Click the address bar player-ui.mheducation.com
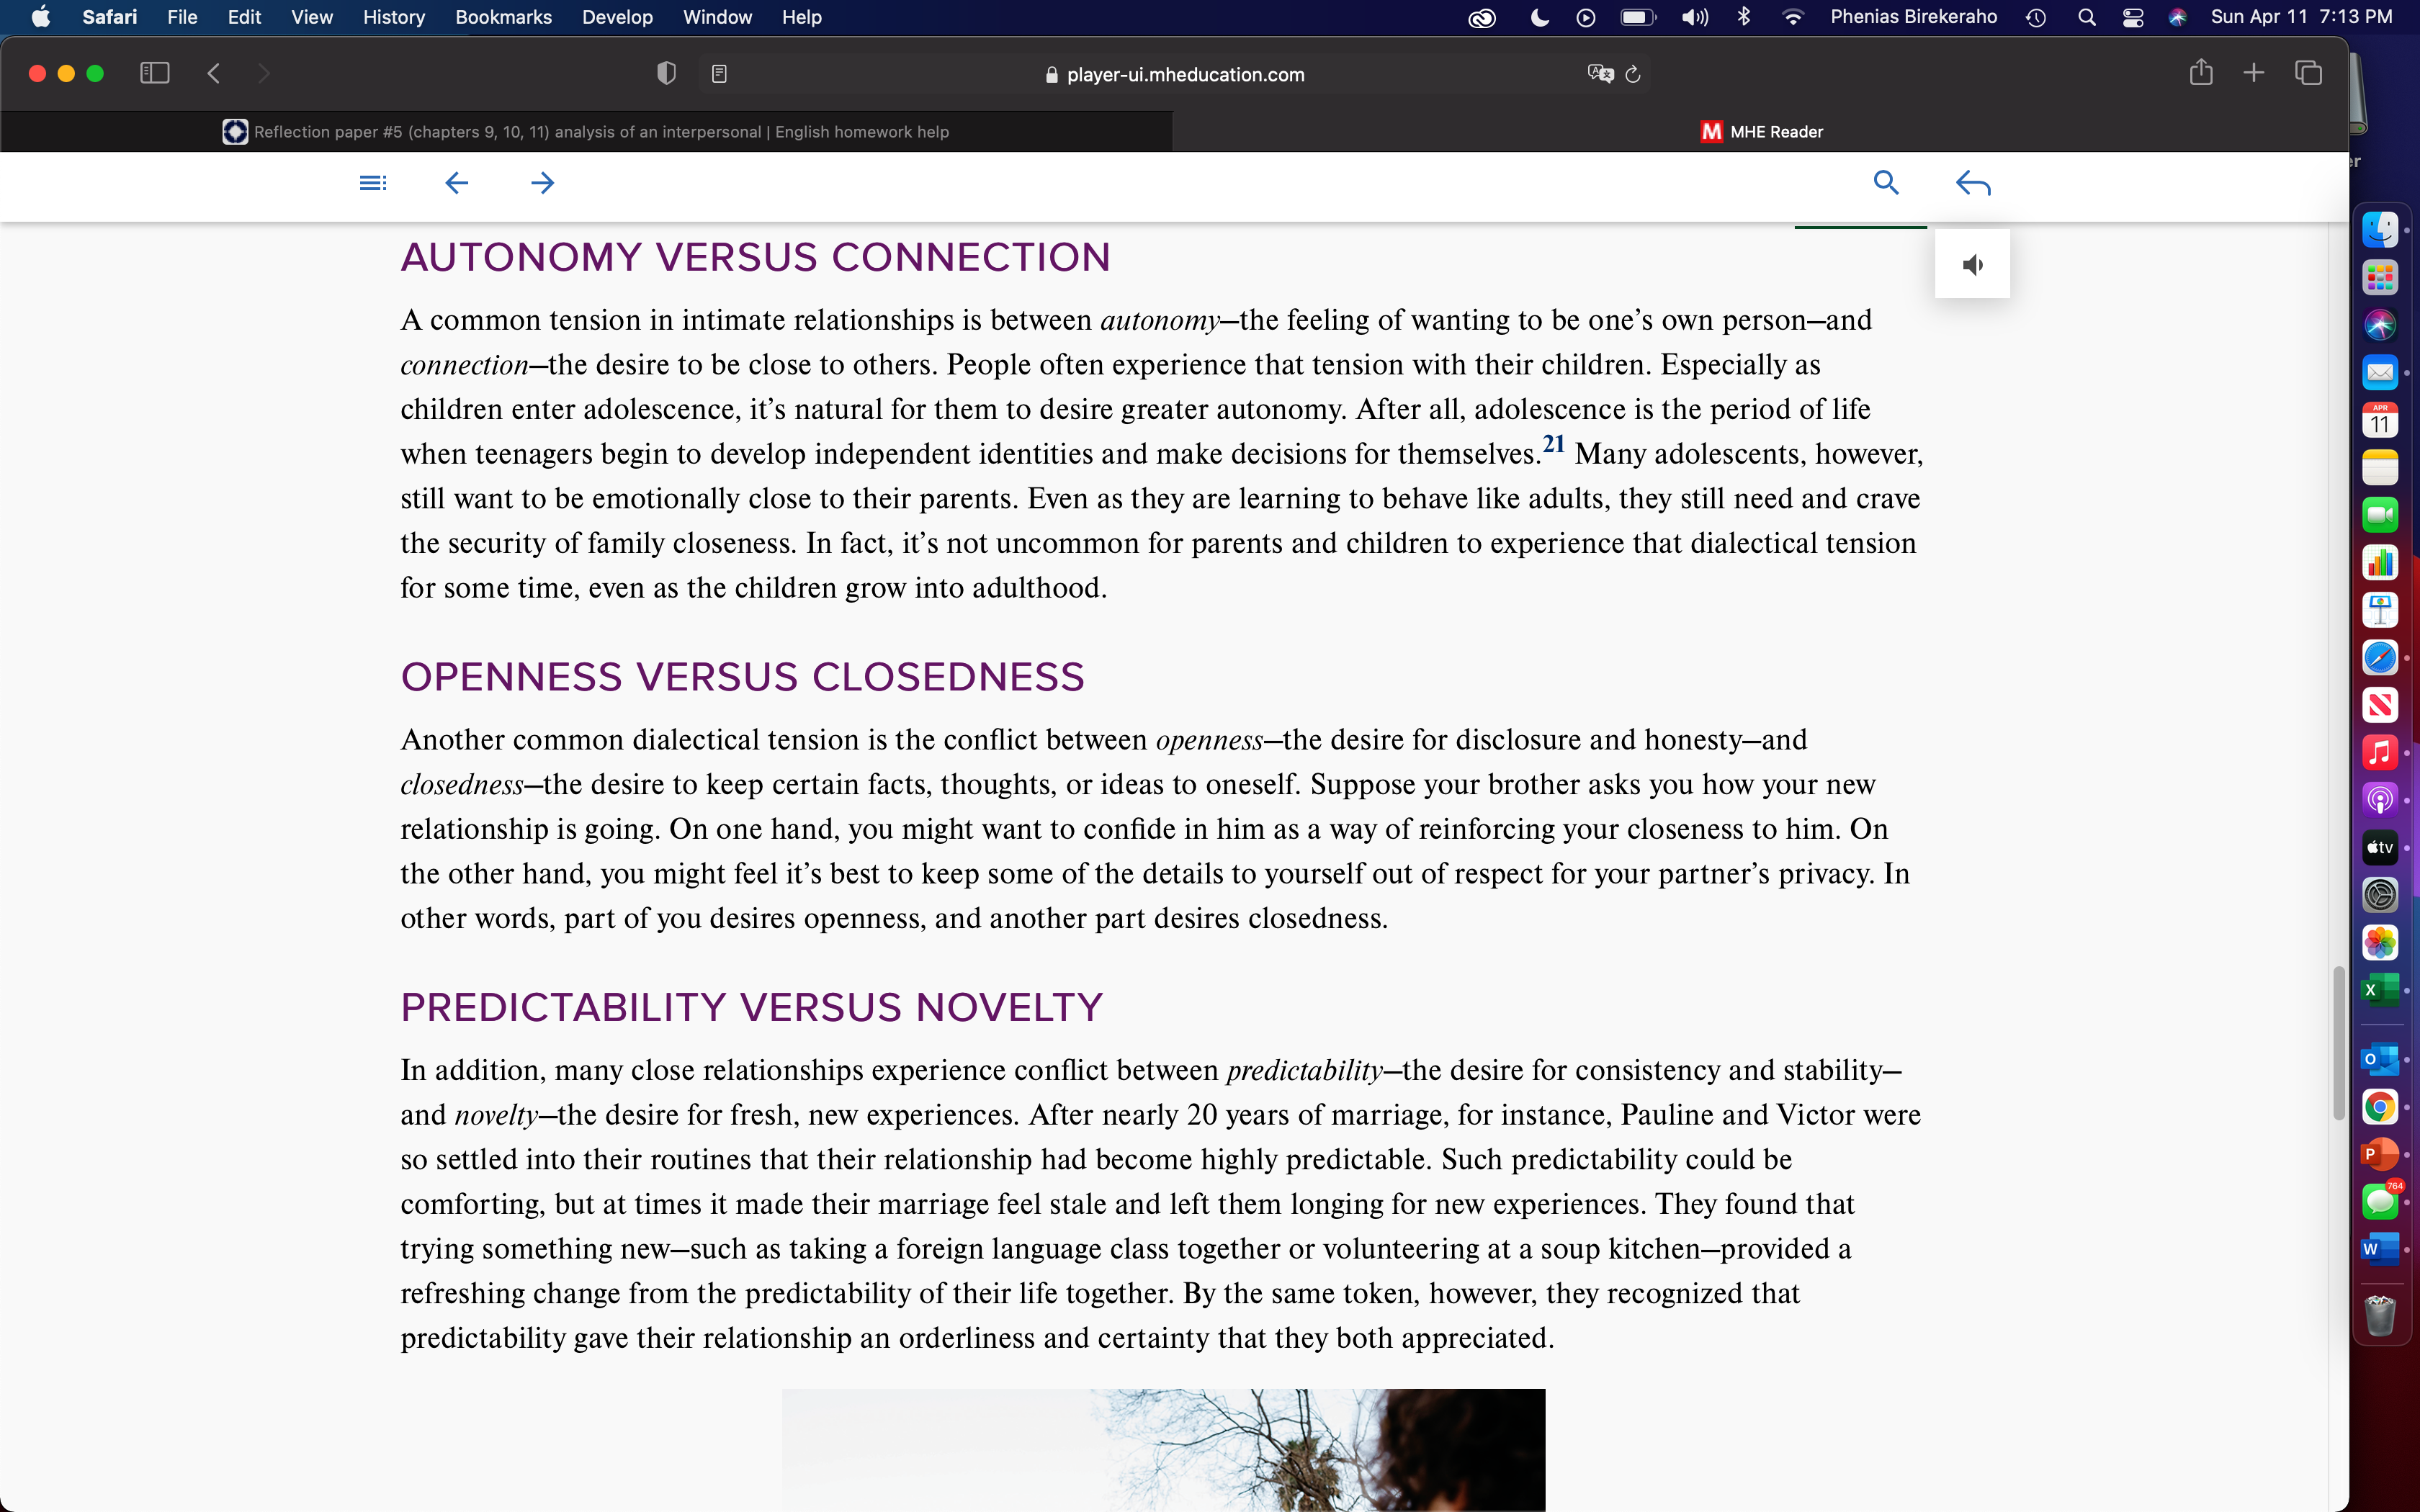The height and width of the screenshot is (1512, 2420). coord(1175,74)
